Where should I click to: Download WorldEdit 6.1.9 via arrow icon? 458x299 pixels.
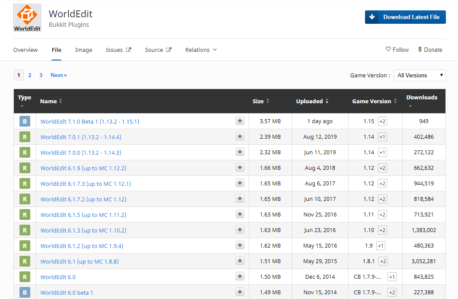[240, 167]
